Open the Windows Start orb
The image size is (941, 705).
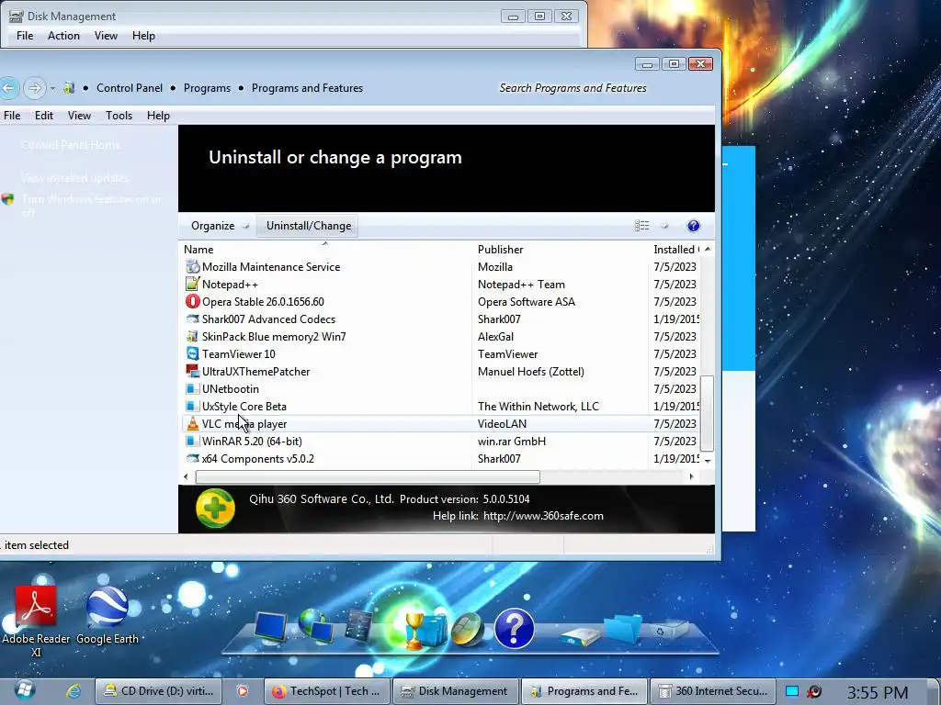coord(25,690)
